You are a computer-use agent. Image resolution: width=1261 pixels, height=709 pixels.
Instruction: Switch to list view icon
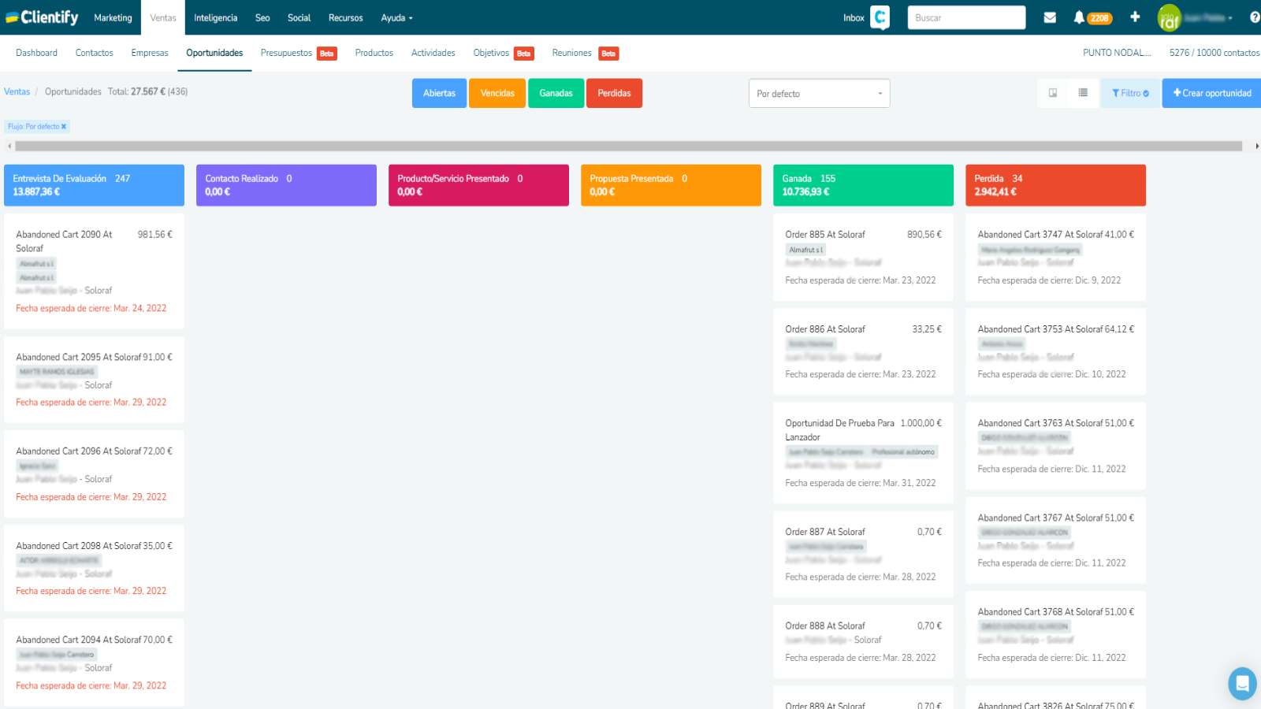click(x=1083, y=93)
